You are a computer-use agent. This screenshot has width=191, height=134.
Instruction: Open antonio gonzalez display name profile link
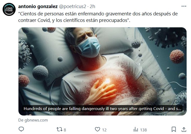pos(38,7)
